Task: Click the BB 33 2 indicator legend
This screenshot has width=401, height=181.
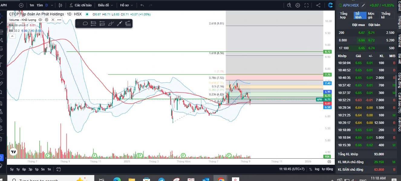Action: point(25,31)
